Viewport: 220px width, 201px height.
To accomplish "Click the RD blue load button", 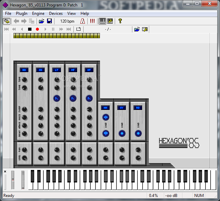I will 138,133.
